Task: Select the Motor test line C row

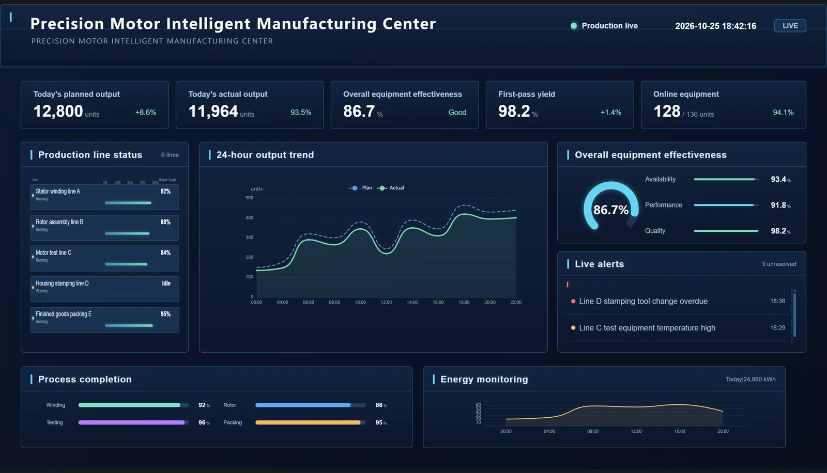Action: (104, 258)
